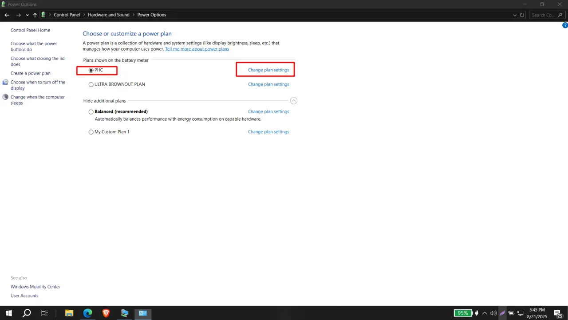Open Choose what closing the lid does
The image size is (568, 320).
[38, 61]
